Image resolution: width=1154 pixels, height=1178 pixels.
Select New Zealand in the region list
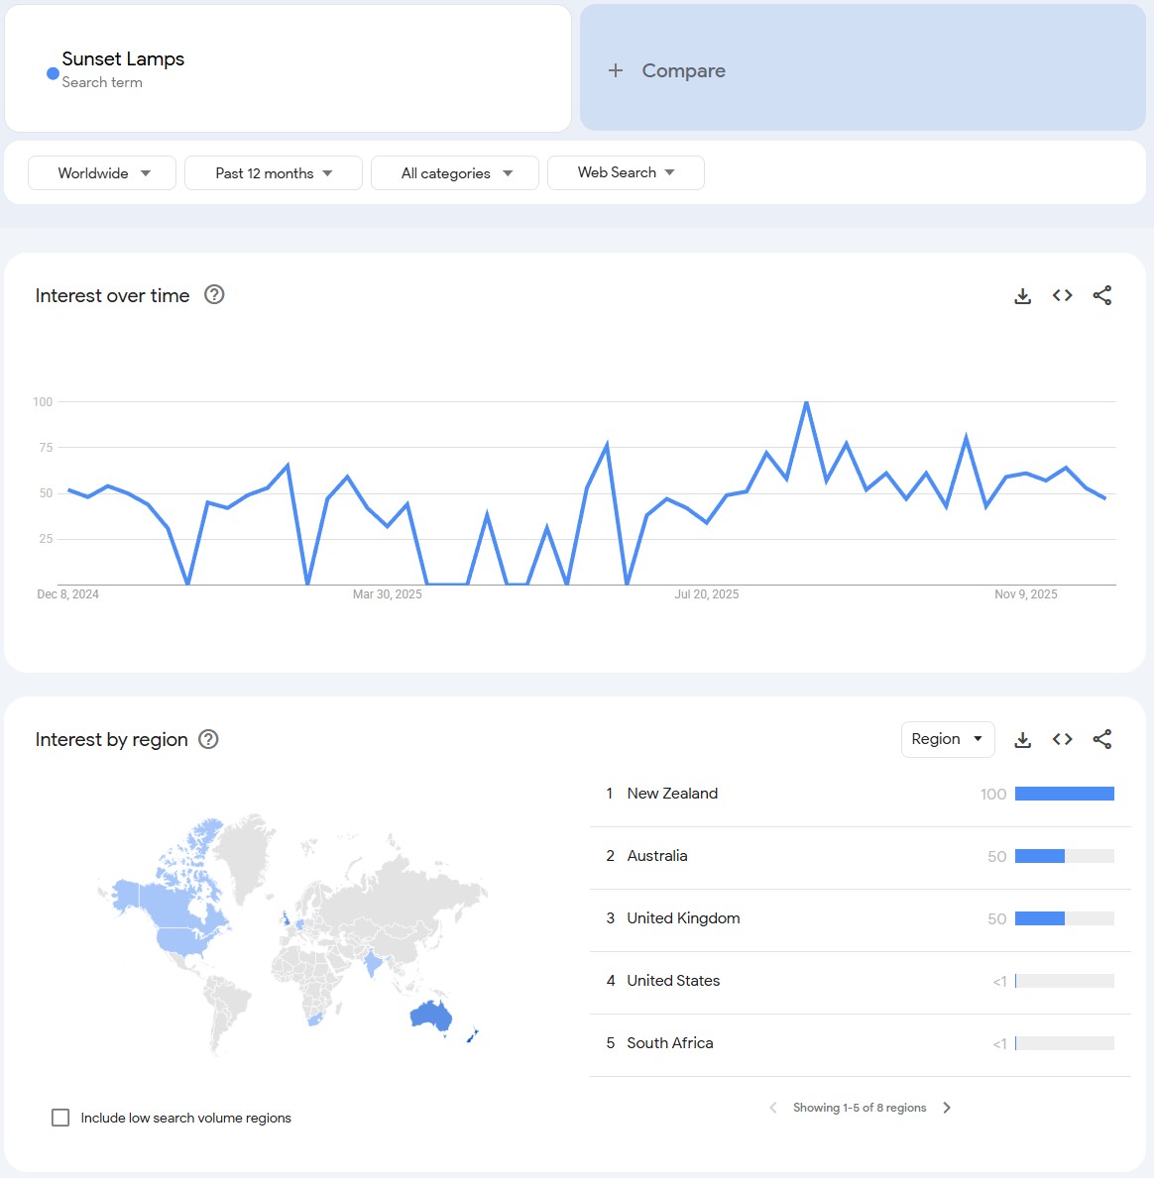tap(672, 794)
